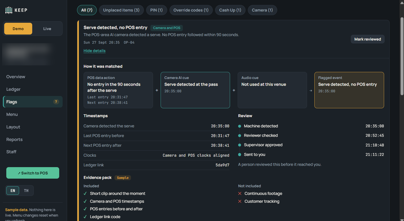
Task: Filter by Cash Up (1)
Action: (x=230, y=10)
